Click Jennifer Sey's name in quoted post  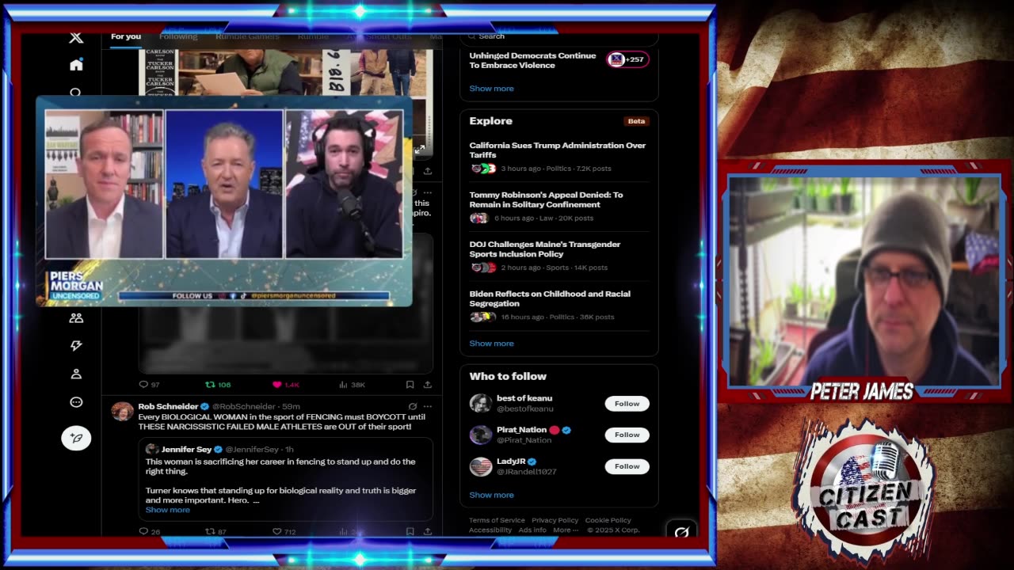186,449
